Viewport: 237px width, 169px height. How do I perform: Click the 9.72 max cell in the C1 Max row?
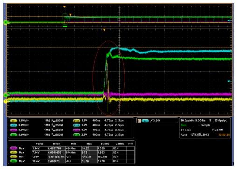[x=89, y=152]
